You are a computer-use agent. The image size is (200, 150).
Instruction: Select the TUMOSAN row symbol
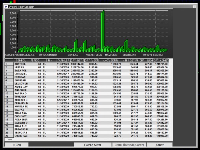click(20, 97)
